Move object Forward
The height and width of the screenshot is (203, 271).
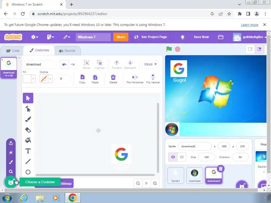click(x=117, y=64)
